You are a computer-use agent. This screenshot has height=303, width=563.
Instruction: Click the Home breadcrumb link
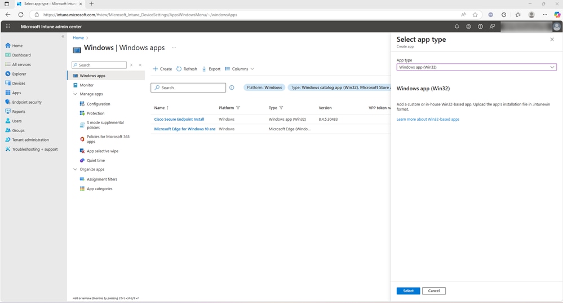[78, 38]
